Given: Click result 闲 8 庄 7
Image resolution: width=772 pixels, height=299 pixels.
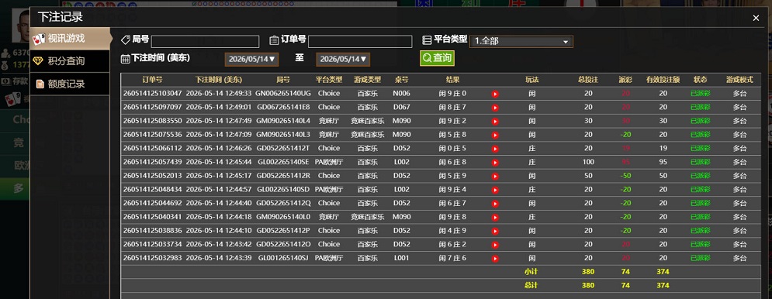Looking at the screenshot, I should (452, 107).
